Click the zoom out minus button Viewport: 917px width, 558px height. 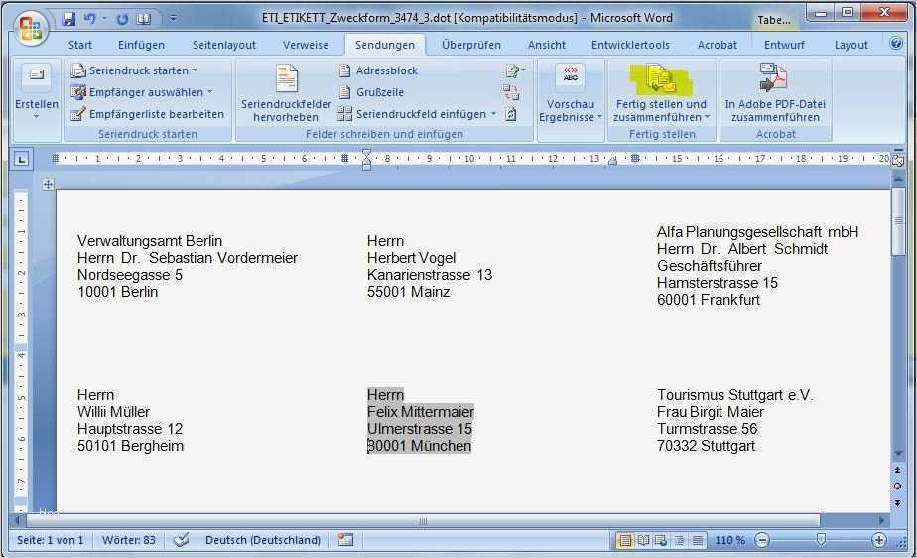[761, 540]
